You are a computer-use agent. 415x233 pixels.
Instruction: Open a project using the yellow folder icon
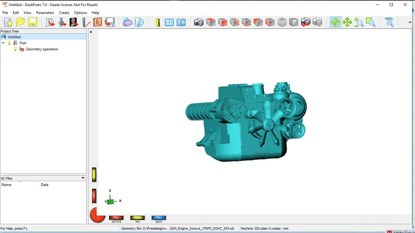point(20,22)
